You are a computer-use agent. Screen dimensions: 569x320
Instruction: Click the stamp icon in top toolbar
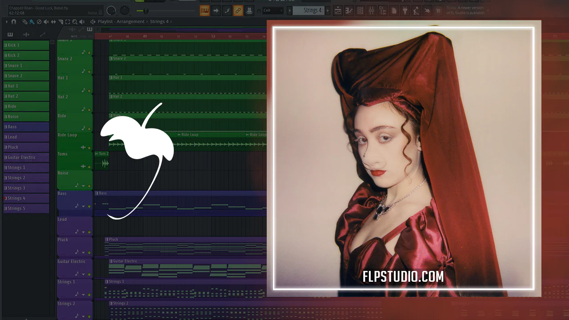249,10
